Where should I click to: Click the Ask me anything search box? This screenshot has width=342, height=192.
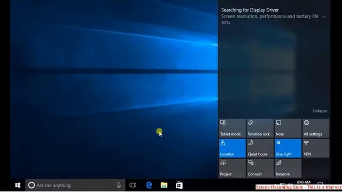[x=75, y=185]
